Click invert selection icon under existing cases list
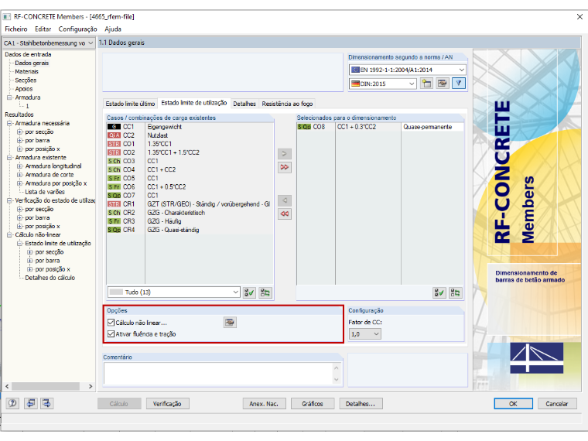This screenshot has width=588, height=441. click(x=265, y=292)
